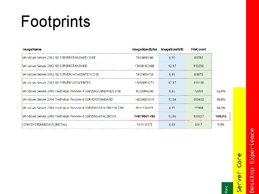The image size is (259, 194).
Task: Click the "5,0%" percentage value
Action: pyautogui.click(x=221, y=125)
